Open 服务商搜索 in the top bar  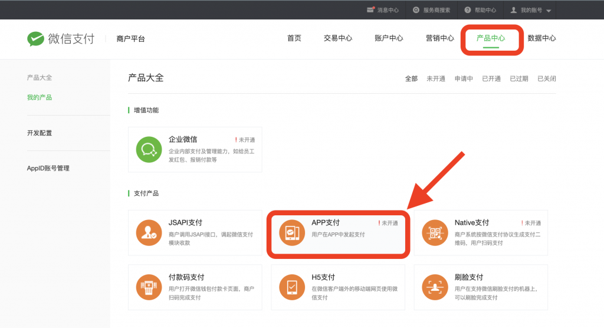[432, 10]
